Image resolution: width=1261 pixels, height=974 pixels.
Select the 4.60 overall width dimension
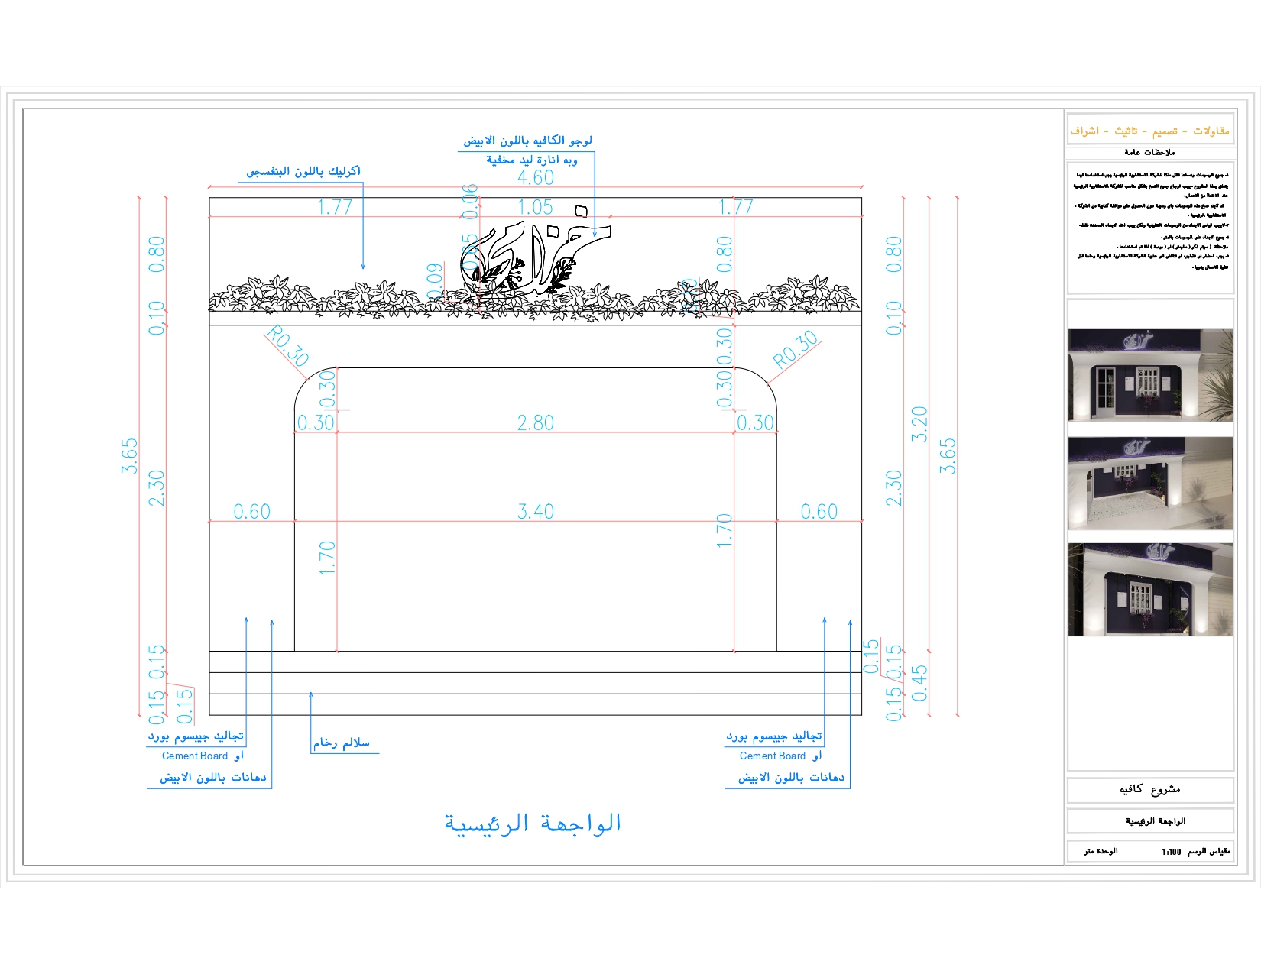point(536,177)
